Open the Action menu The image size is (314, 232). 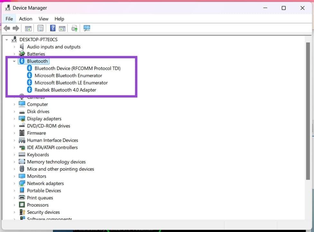tap(25, 19)
